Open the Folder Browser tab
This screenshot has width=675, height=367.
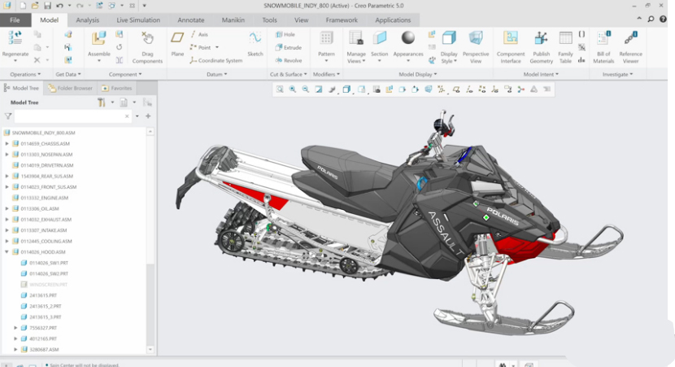(72, 88)
